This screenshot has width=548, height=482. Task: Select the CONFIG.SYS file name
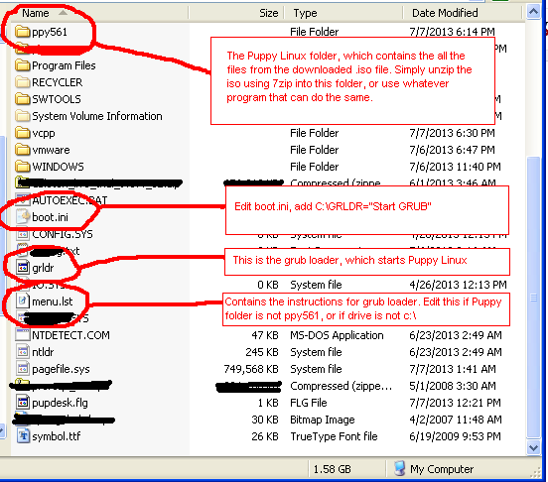(63, 234)
